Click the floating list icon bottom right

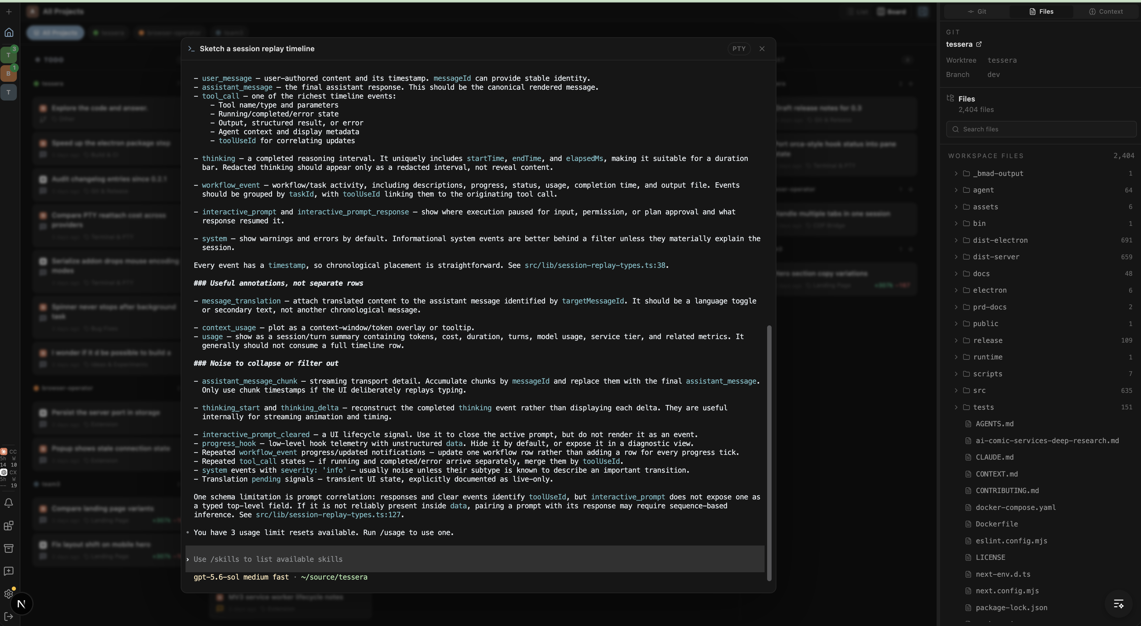(x=1118, y=604)
